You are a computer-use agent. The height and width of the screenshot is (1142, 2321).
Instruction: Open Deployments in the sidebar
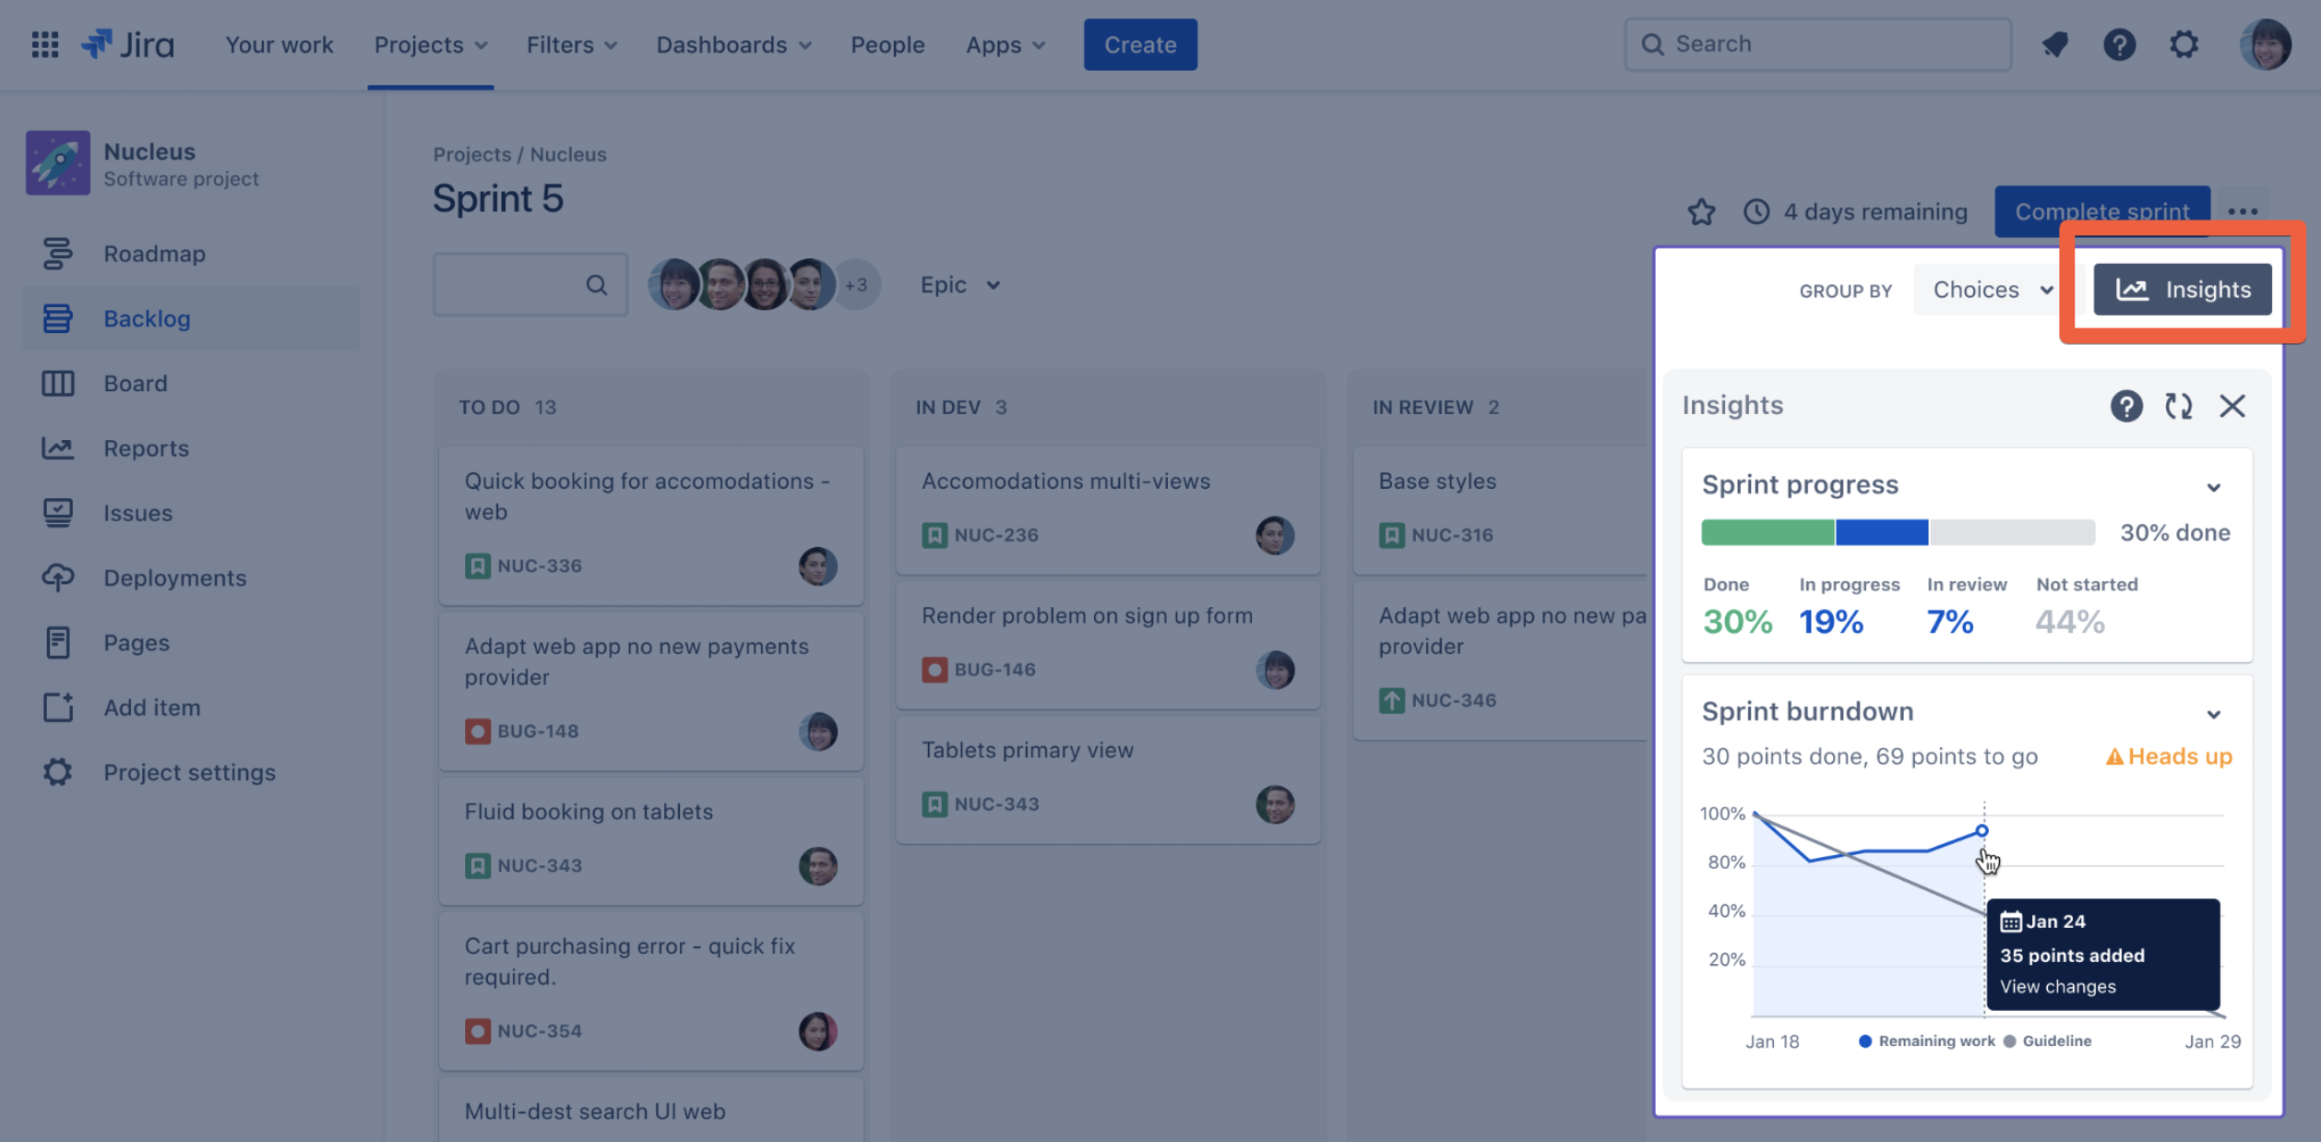click(191, 577)
